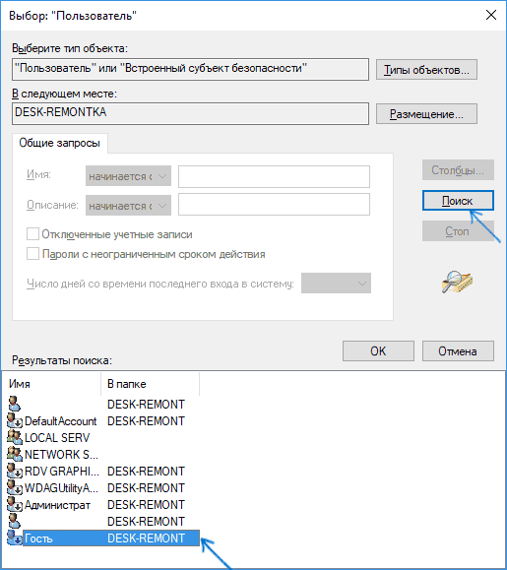The image size is (507, 570).
Task: Select the RDV GRAPHICS account icon
Action: tap(15, 472)
